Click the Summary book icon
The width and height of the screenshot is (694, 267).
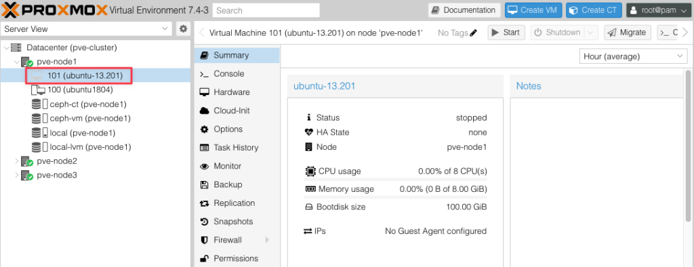[x=204, y=56]
